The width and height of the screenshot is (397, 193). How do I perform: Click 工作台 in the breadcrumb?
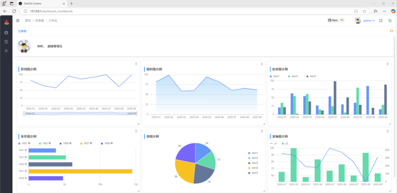(x=53, y=20)
